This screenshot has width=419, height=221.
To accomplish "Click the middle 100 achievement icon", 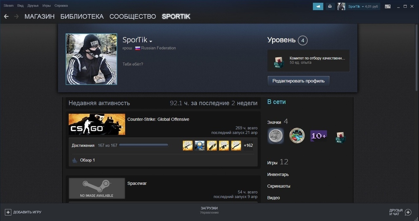I will (x=224, y=145).
